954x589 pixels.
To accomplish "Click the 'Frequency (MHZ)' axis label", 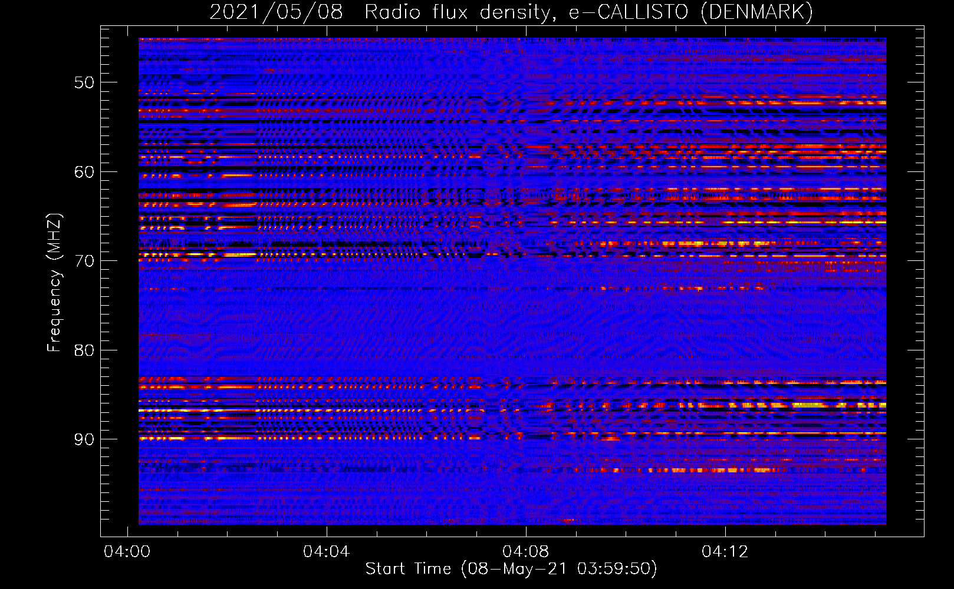I will (54, 283).
